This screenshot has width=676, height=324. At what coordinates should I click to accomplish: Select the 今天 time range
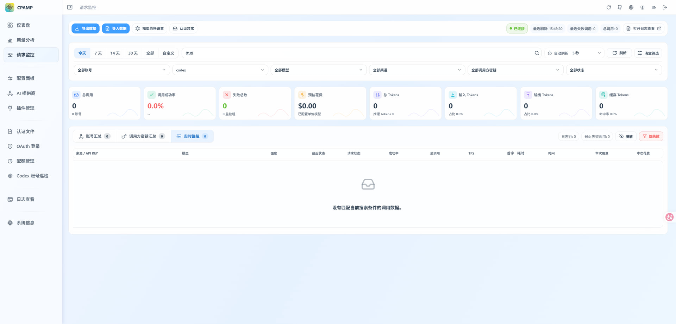pyautogui.click(x=82, y=53)
